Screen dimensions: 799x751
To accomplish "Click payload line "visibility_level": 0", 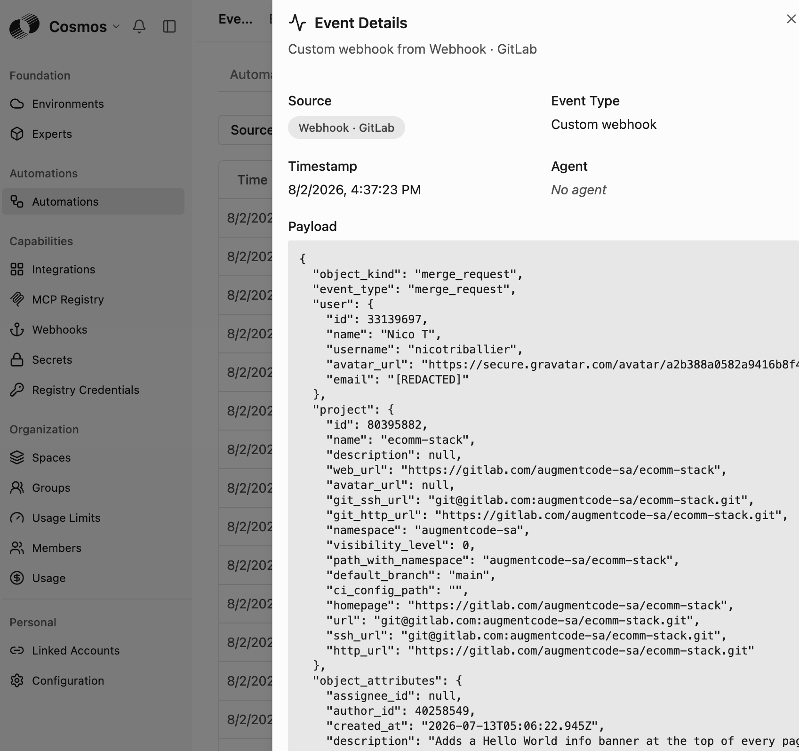I will [401, 545].
